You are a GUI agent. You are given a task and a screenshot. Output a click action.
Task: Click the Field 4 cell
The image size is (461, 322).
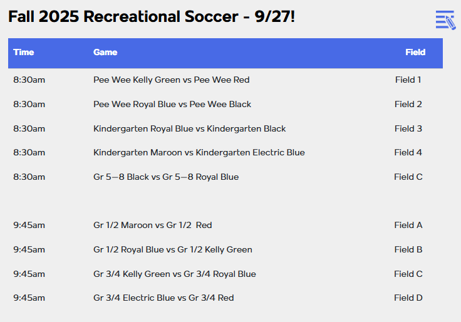(x=408, y=153)
